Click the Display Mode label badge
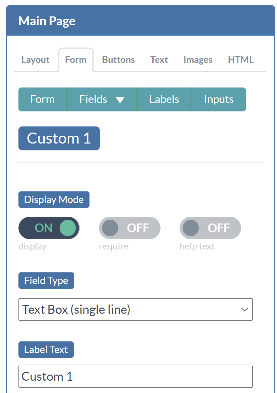Image resolution: width=277 pixels, height=393 pixels. (x=54, y=199)
